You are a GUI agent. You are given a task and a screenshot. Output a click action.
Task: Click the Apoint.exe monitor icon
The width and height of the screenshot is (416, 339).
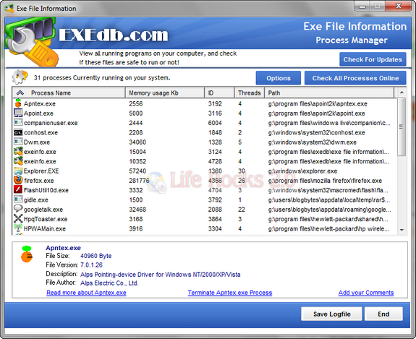click(18, 113)
